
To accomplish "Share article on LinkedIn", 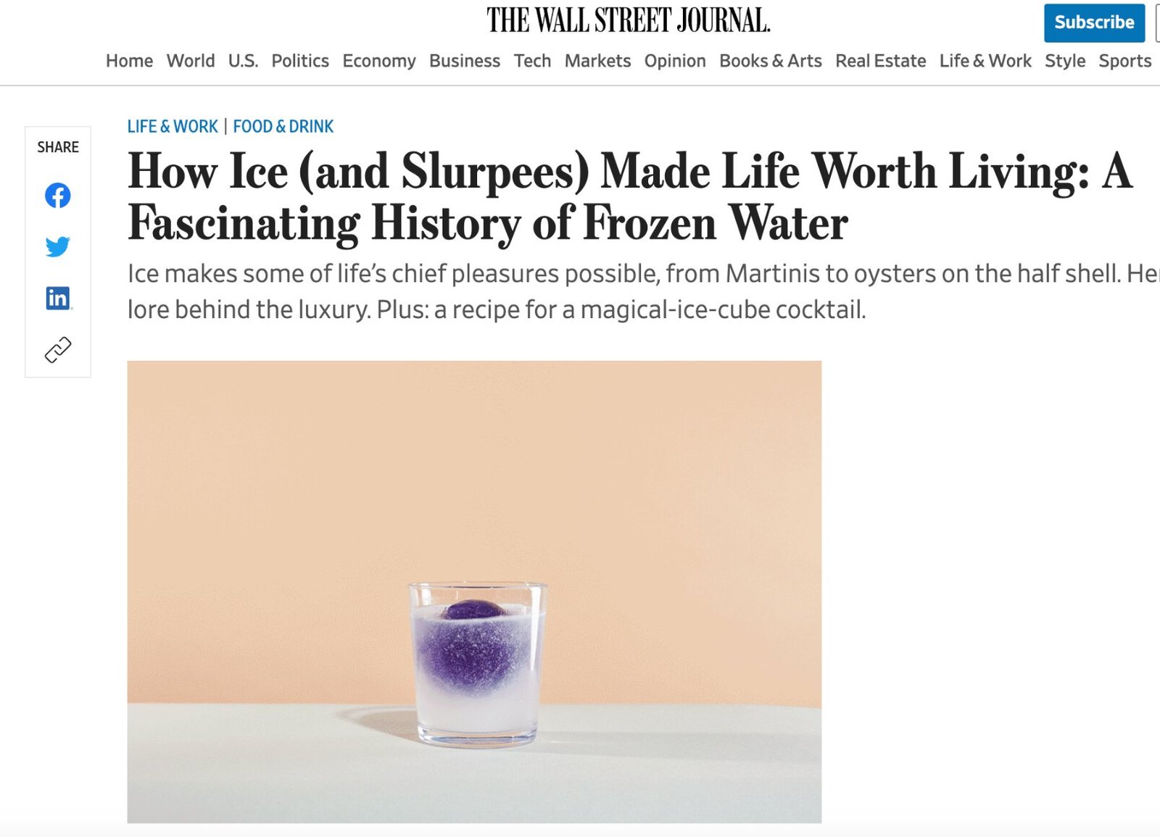I will click(58, 298).
